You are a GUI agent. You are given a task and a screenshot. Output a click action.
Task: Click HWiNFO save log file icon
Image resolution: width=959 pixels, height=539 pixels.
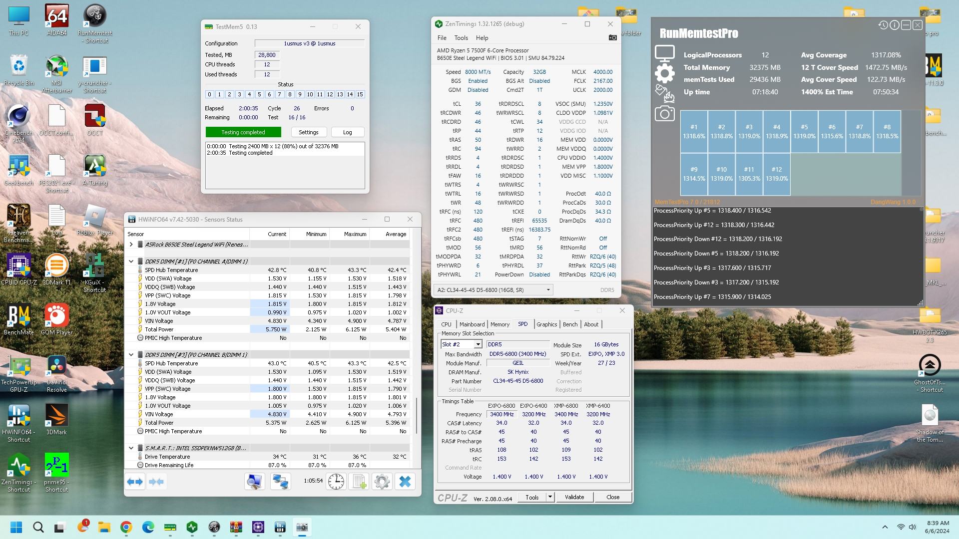coord(358,482)
